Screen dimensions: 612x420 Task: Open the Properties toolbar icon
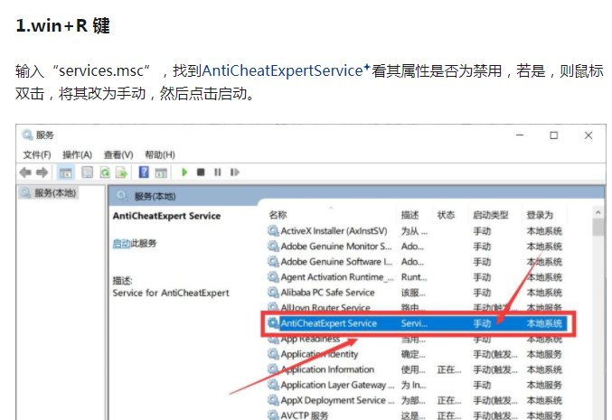[88, 173]
